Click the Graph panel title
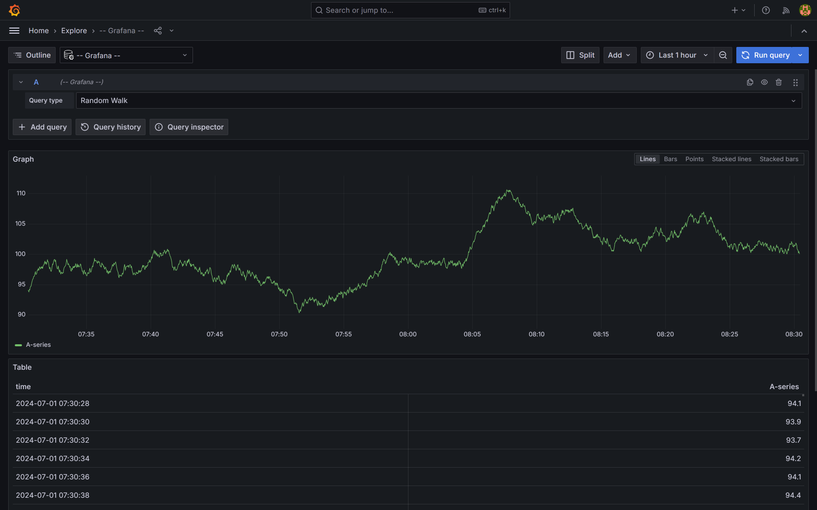The width and height of the screenshot is (817, 510). click(23, 159)
